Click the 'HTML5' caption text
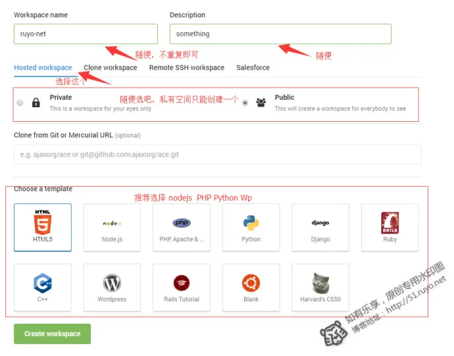The height and width of the screenshot is (356, 454). [43, 240]
